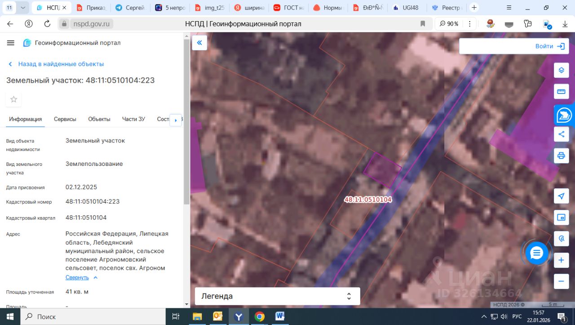Viewport: 575px width, 325px height.
Task: Close the active НСПД browser tab
Action: point(65,8)
